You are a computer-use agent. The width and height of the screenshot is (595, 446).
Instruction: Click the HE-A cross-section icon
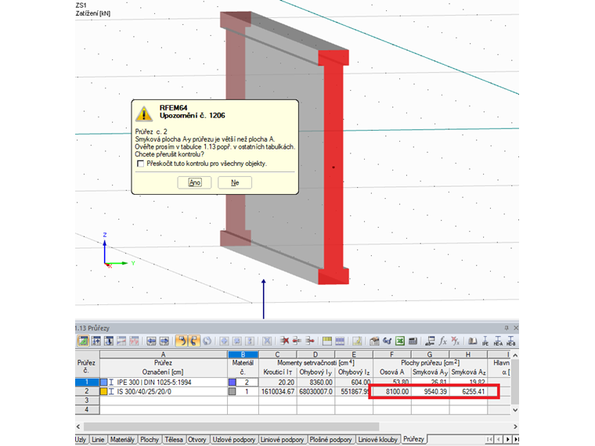(498, 341)
